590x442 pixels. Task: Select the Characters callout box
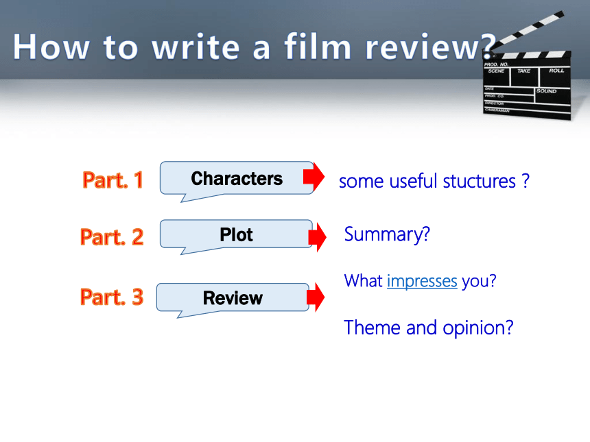pos(236,181)
